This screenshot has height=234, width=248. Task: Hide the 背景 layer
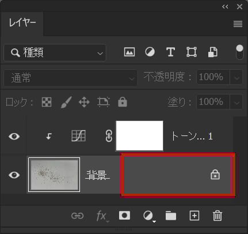[x=14, y=175]
